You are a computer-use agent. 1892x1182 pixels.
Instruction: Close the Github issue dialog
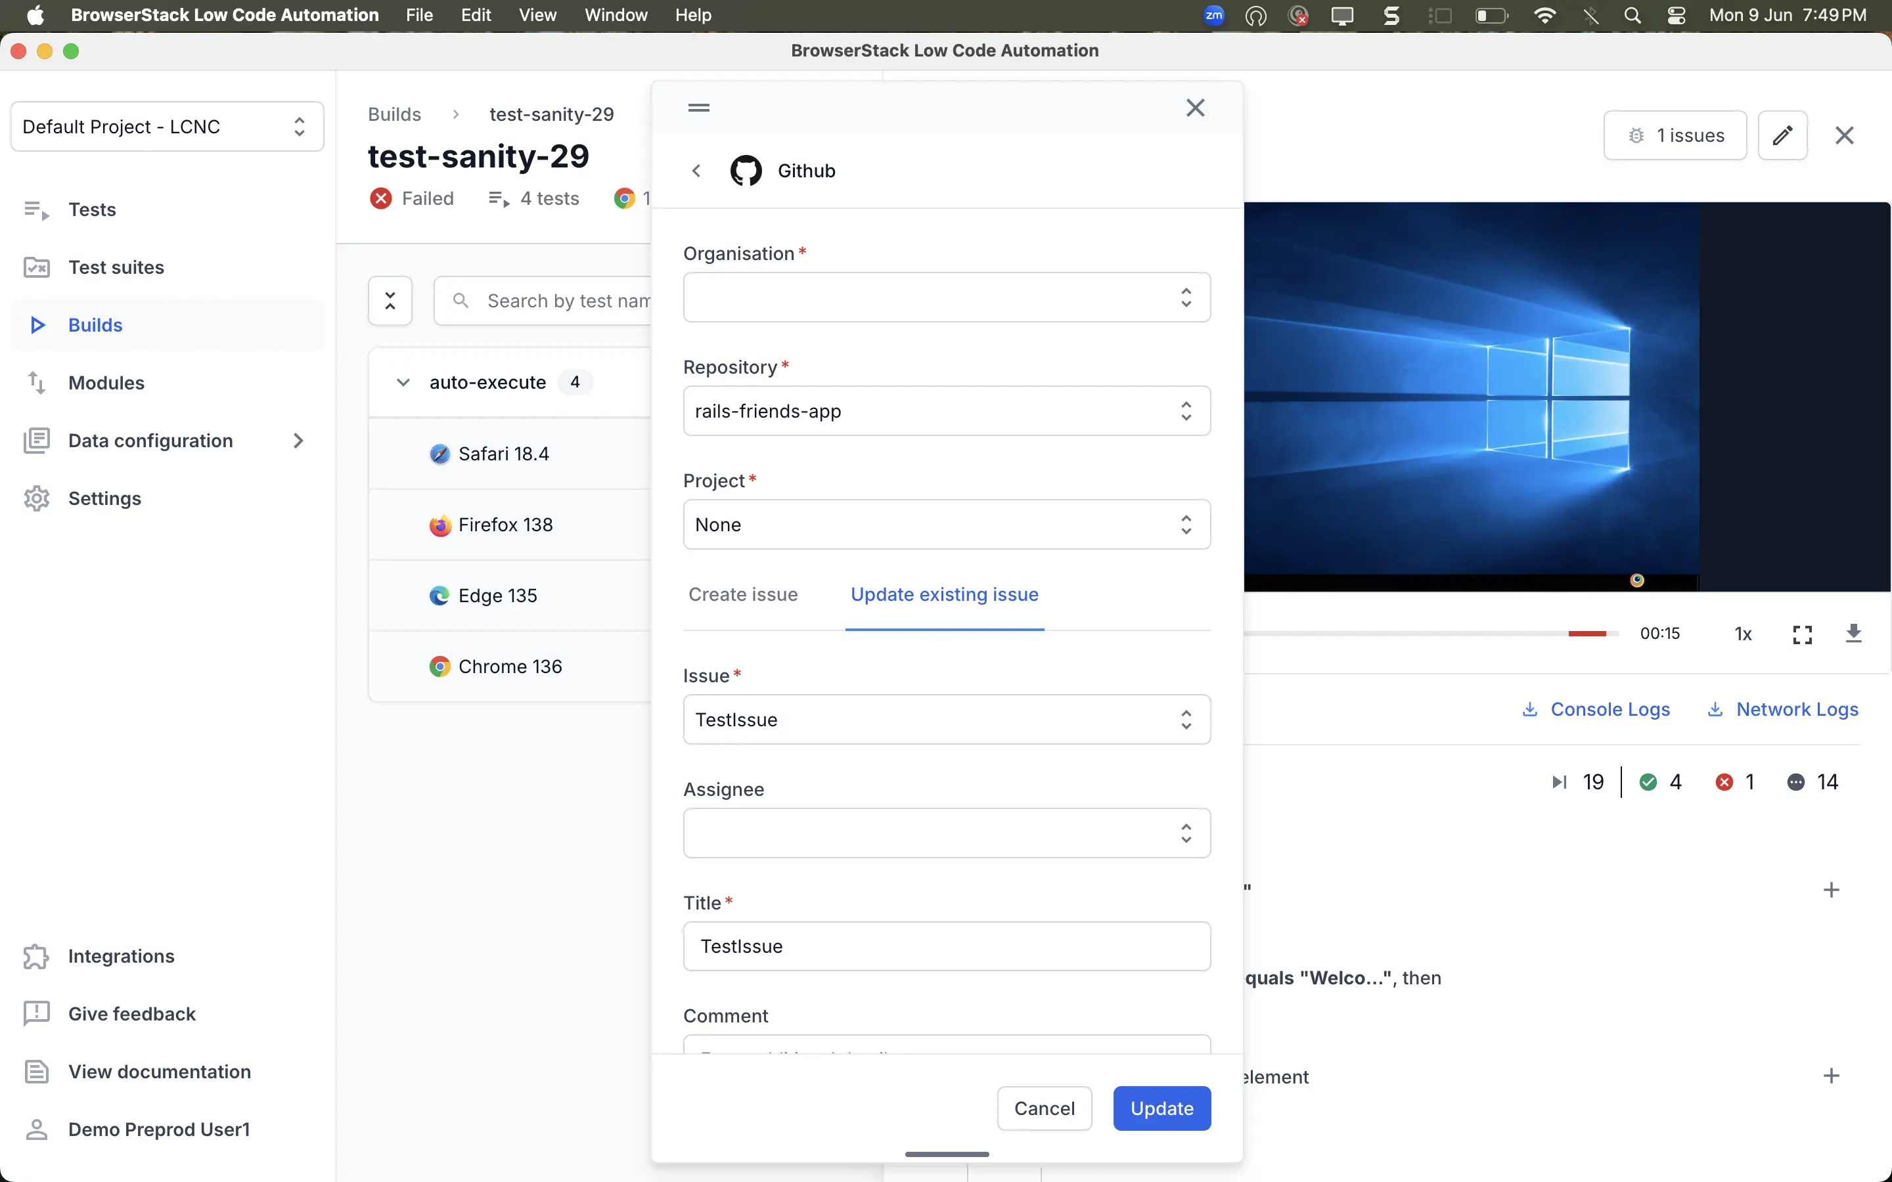point(1196,108)
